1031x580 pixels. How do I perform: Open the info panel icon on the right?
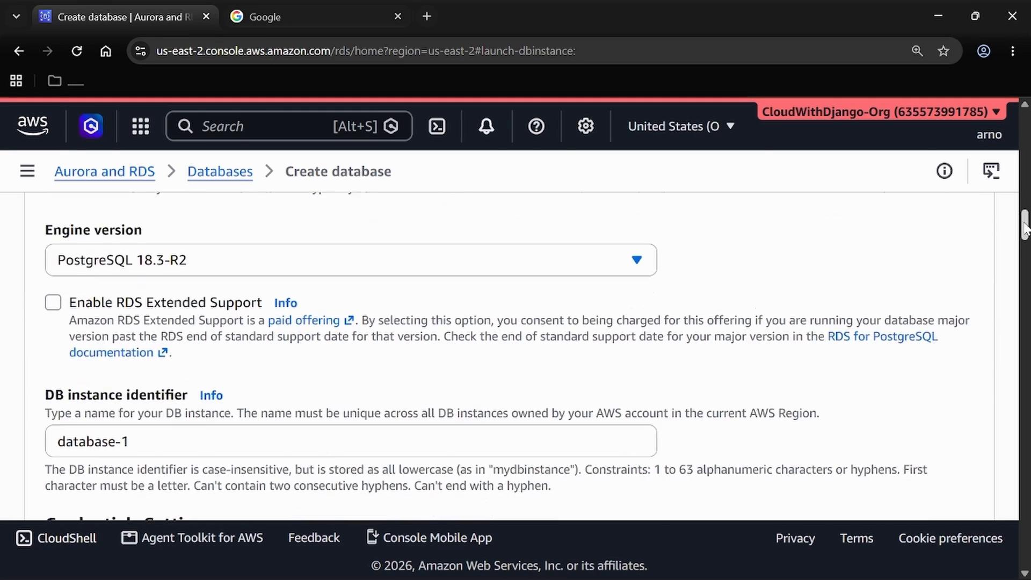(945, 171)
